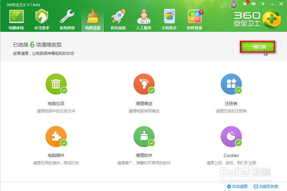The height and width of the screenshot is (191, 287).
Task: Select the 清理痕迹 footprint cleanup icon
Action: 144,84
